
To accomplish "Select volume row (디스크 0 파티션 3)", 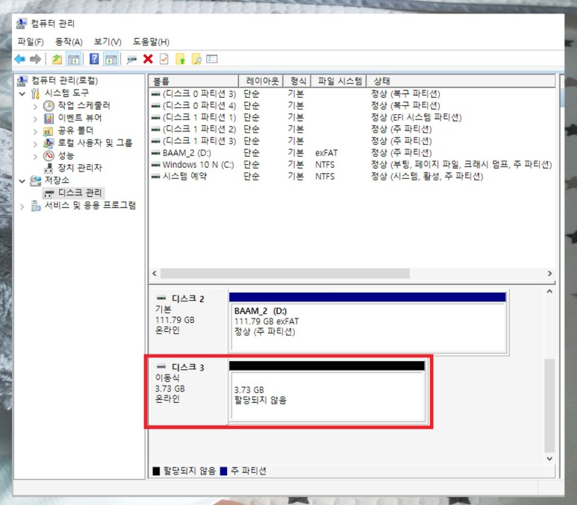I will pyautogui.click(x=352, y=94).
